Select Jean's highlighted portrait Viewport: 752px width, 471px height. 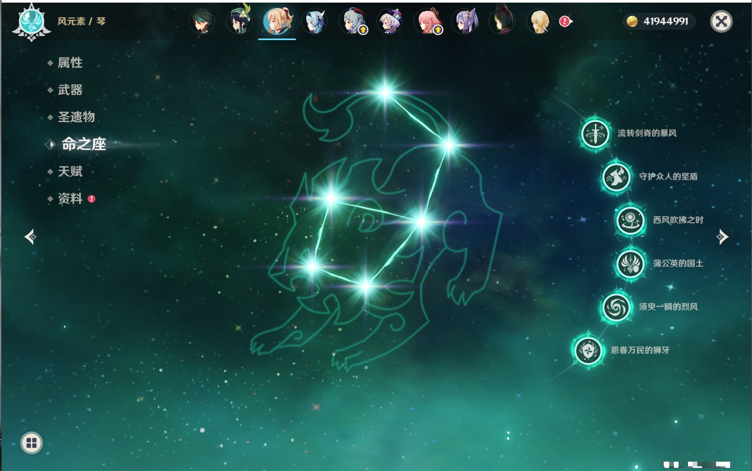coord(277,21)
